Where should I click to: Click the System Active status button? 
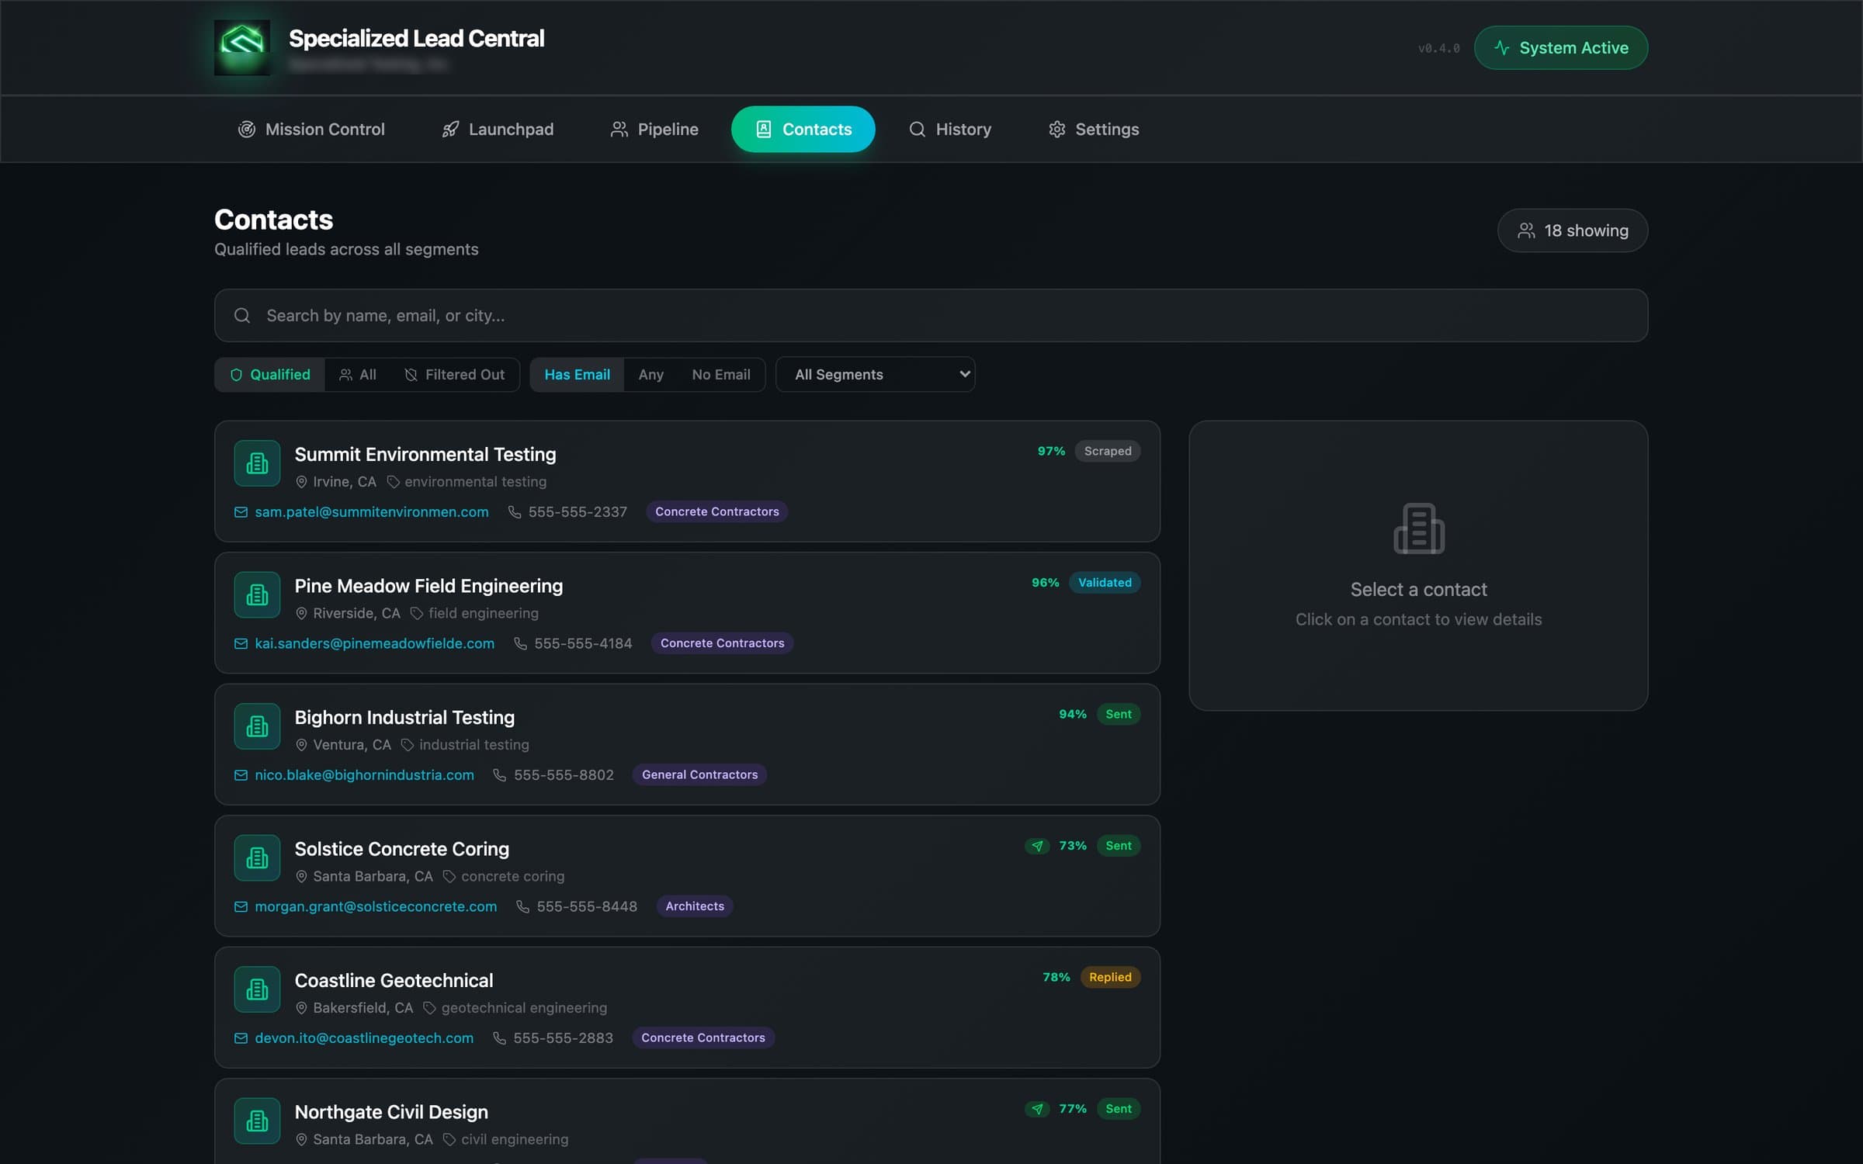(1560, 48)
